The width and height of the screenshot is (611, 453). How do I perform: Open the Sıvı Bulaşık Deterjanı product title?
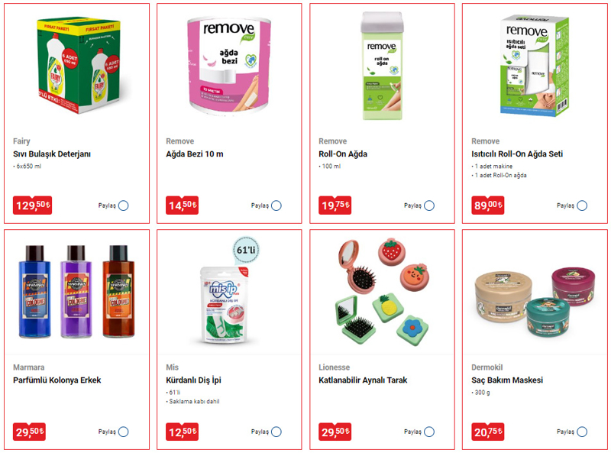pyautogui.click(x=52, y=154)
